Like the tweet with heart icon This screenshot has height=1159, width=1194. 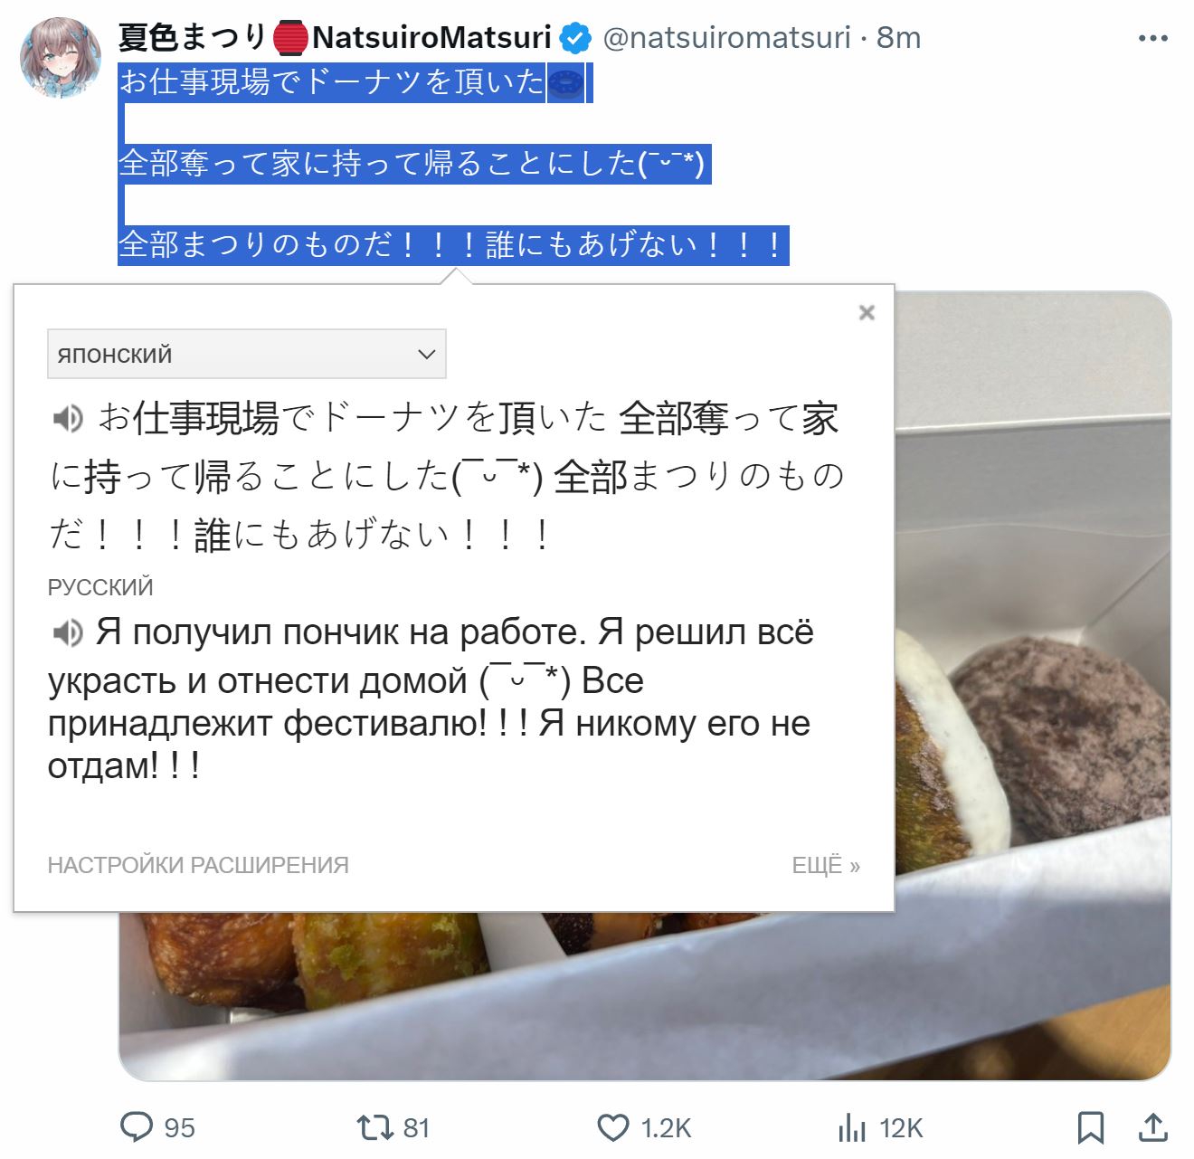[613, 1127]
